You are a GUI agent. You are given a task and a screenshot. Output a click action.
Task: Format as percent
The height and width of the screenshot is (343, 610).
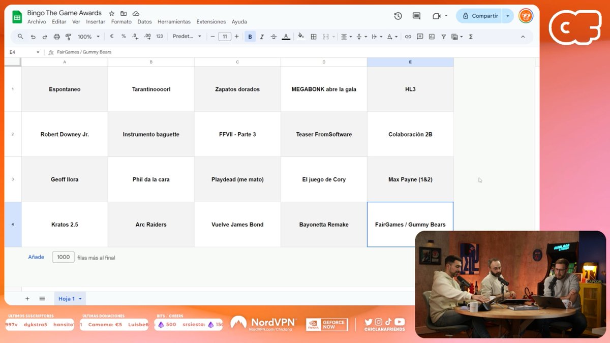coord(124,37)
